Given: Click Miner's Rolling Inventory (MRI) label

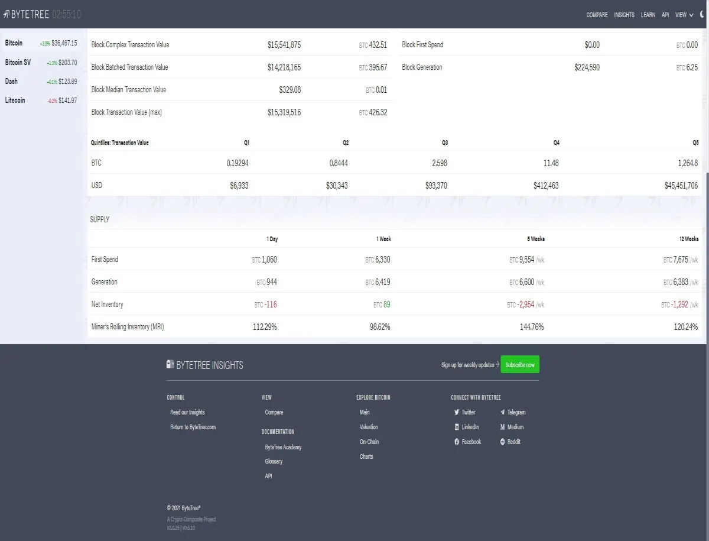Looking at the screenshot, I should pyautogui.click(x=128, y=327).
